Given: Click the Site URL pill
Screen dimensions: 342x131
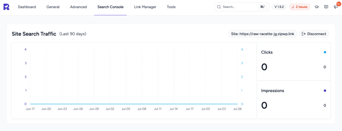Looking at the screenshot, I should click(263, 34).
